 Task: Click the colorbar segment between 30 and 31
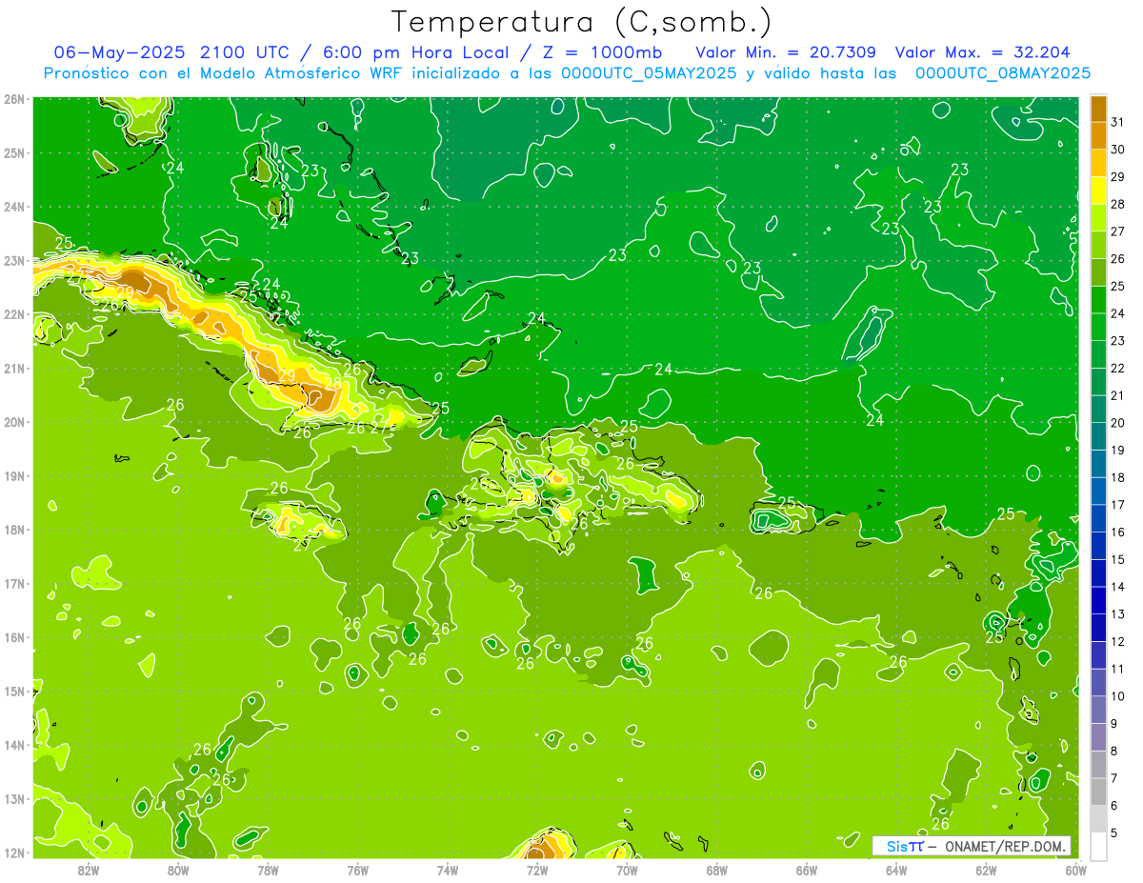tap(1098, 135)
